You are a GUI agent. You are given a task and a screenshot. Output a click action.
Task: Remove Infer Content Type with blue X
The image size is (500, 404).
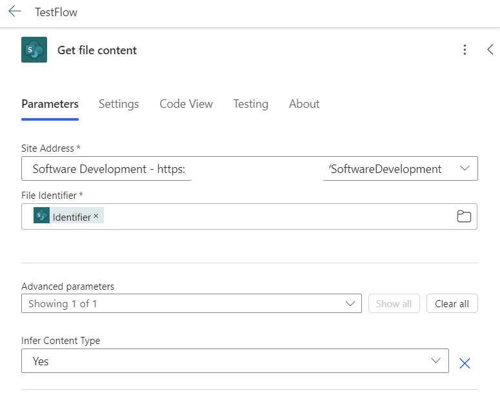[465, 363]
